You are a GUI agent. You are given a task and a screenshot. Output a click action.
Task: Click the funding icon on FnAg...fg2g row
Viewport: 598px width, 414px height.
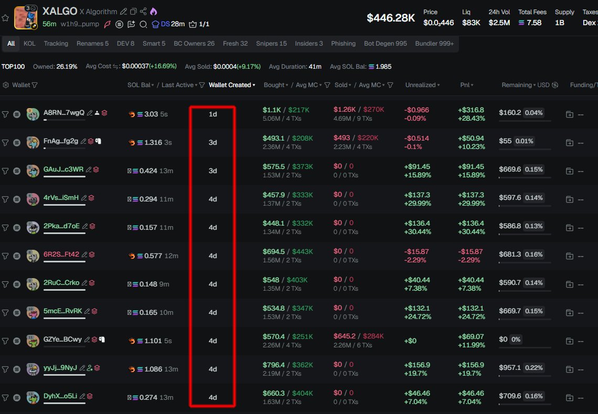(x=569, y=142)
